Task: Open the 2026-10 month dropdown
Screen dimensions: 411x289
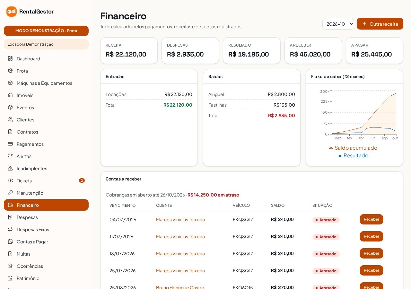Action: (338, 24)
